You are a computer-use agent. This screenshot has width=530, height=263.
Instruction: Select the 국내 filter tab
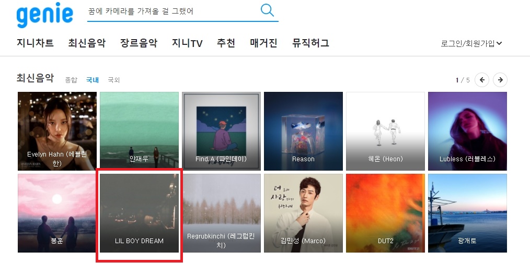[93, 80]
